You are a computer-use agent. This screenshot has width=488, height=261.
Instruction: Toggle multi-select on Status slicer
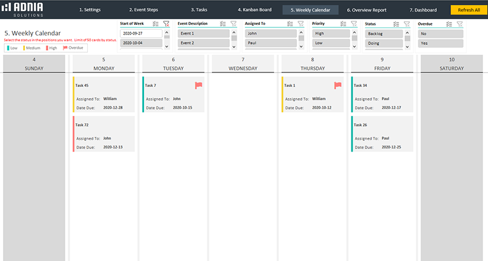point(396,23)
